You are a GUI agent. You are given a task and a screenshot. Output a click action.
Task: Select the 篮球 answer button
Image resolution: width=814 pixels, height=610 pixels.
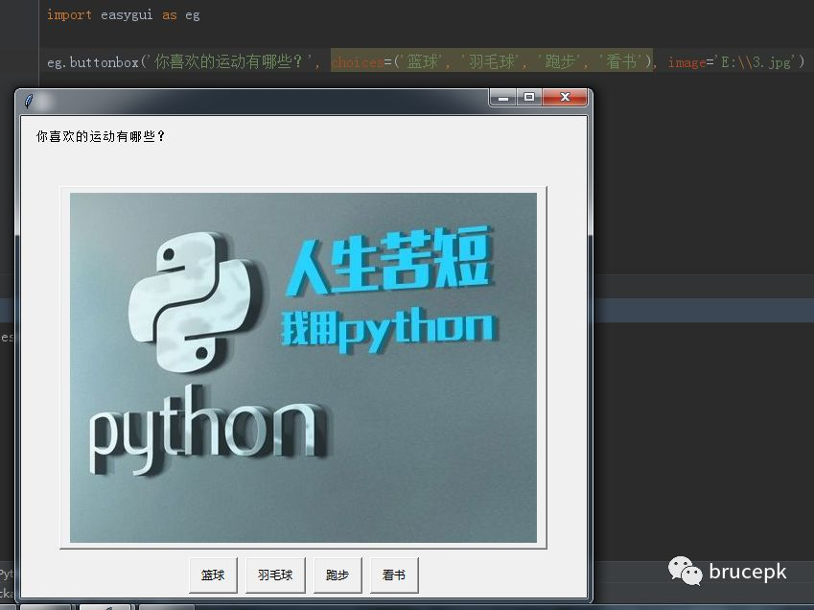[x=213, y=575]
